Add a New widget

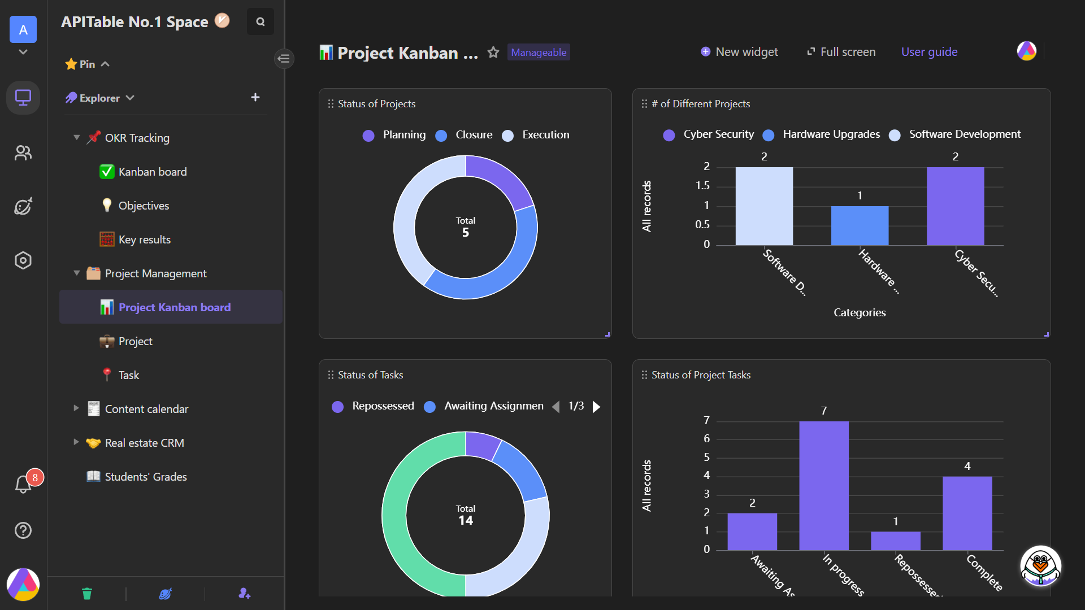pyautogui.click(x=739, y=52)
